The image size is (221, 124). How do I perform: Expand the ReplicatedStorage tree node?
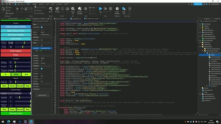[x=200, y=37]
